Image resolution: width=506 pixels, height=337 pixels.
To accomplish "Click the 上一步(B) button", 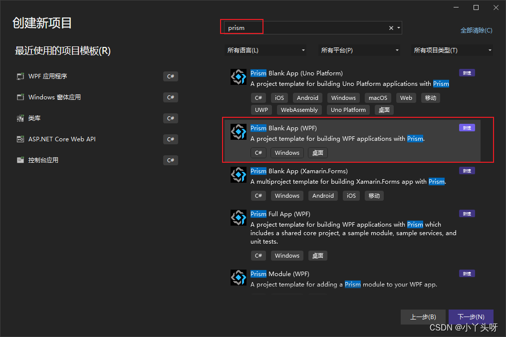I will click(423, 317).
